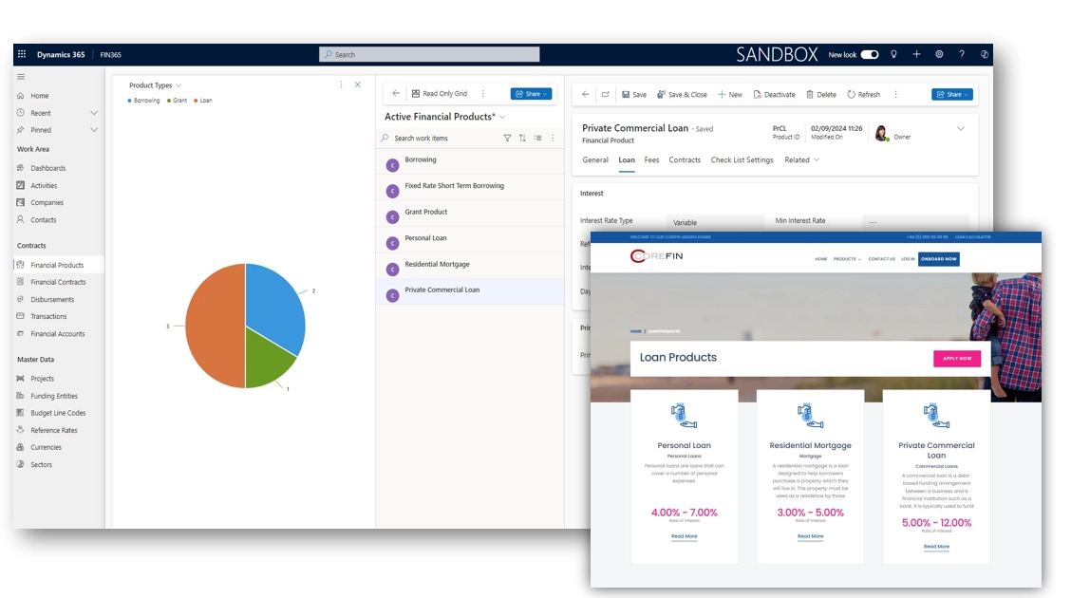Go back from the Active Financial Products list
This screenshot has width=1071, height=598.
(x=396, y=94)
